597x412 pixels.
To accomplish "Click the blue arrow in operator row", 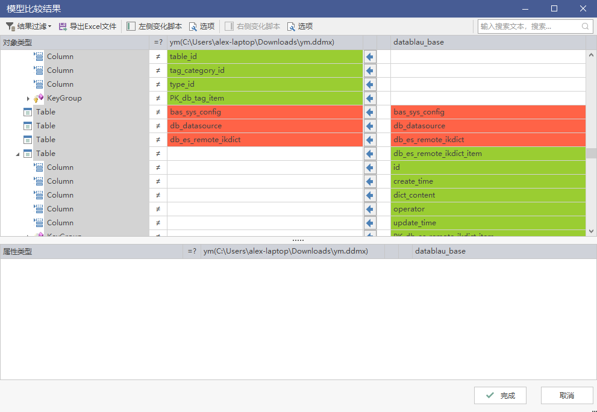I will coord(370,209).
